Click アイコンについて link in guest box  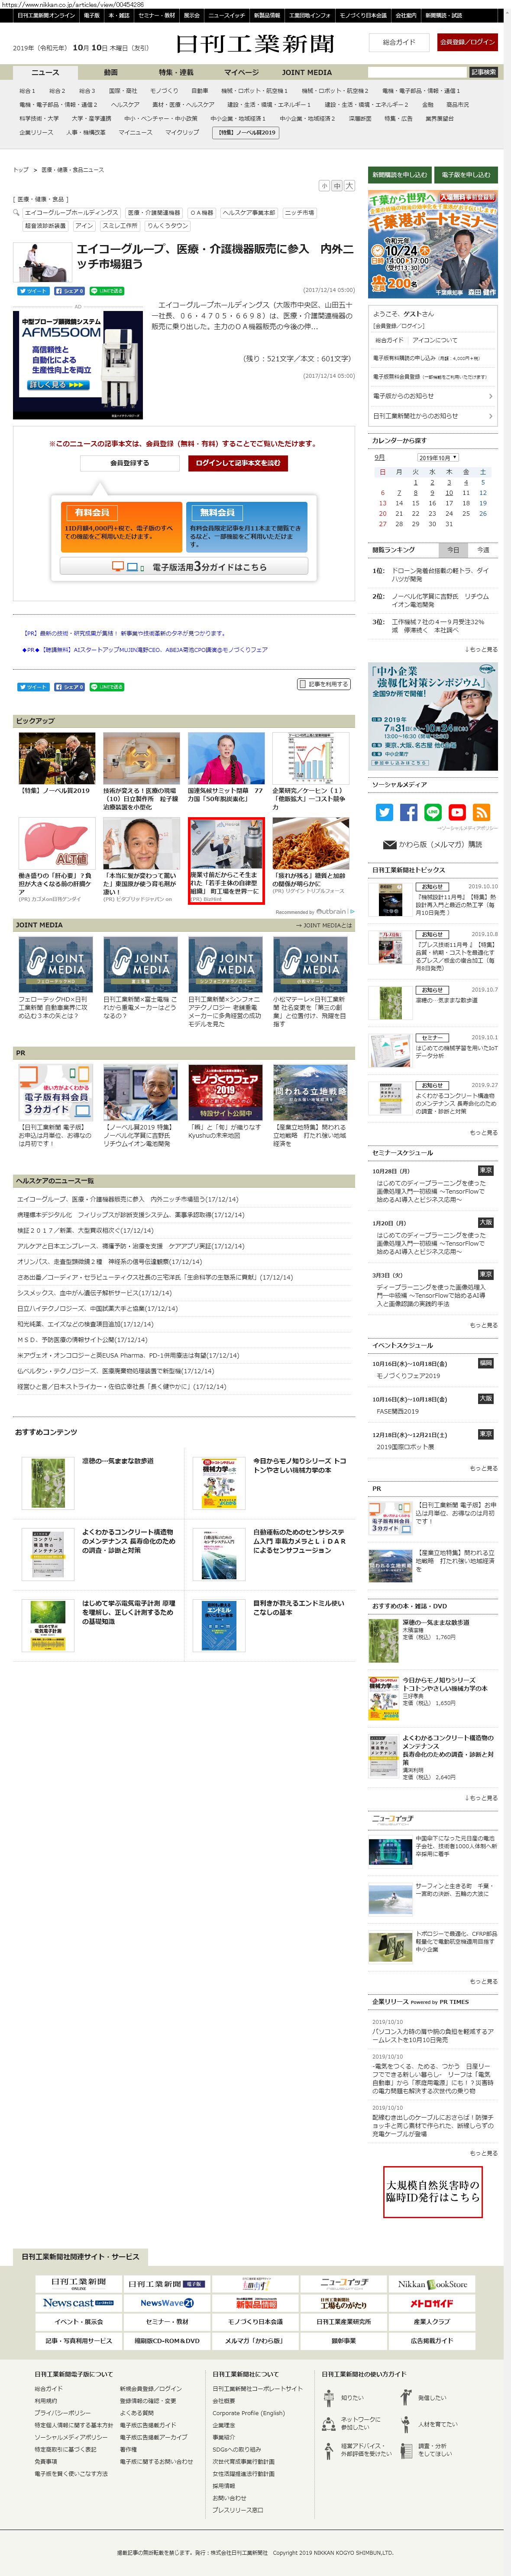tap(435, 340)
